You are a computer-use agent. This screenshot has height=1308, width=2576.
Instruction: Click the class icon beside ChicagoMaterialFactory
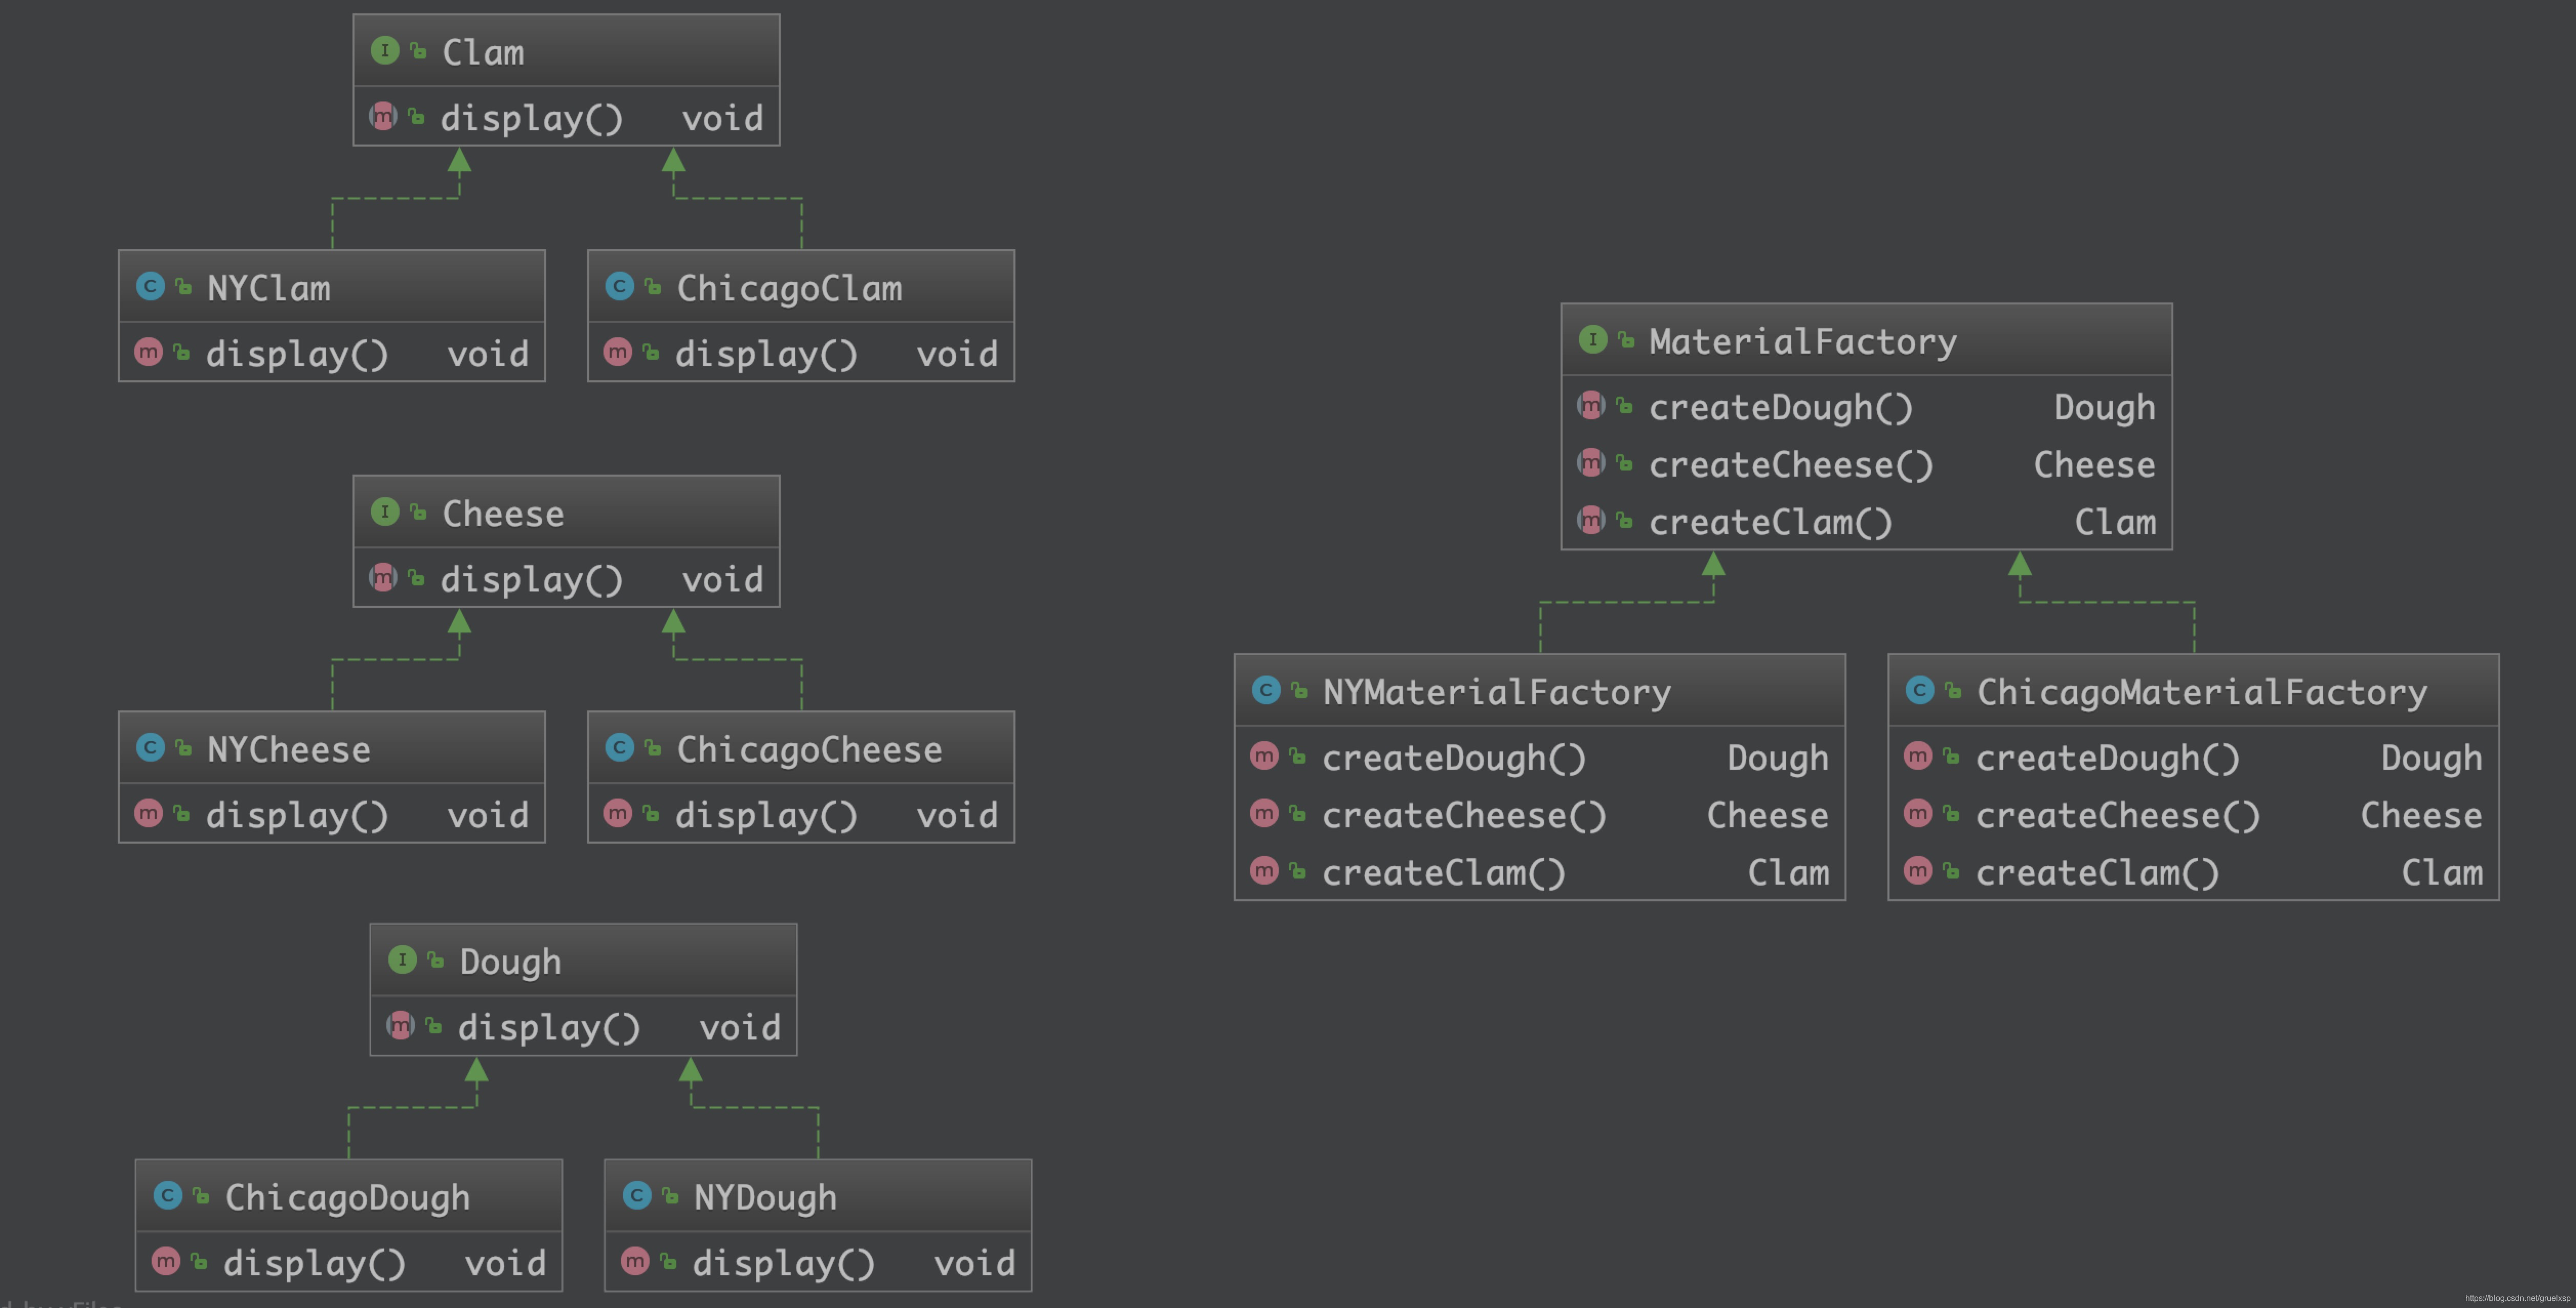tap(1920, 690)
